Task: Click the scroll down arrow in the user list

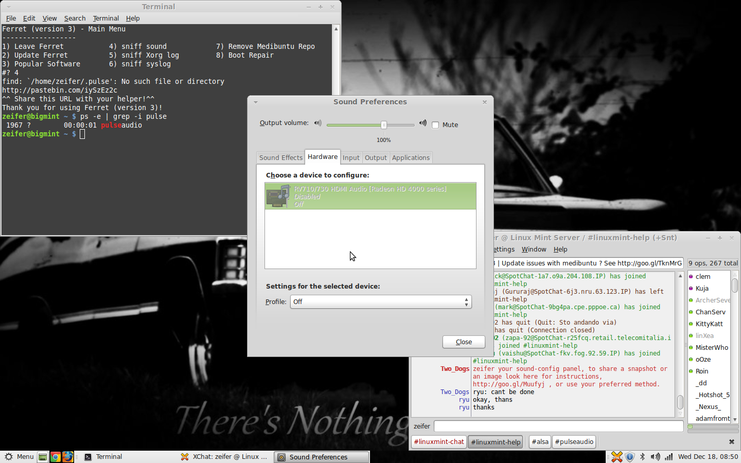Action: click(x=735, y=419)
